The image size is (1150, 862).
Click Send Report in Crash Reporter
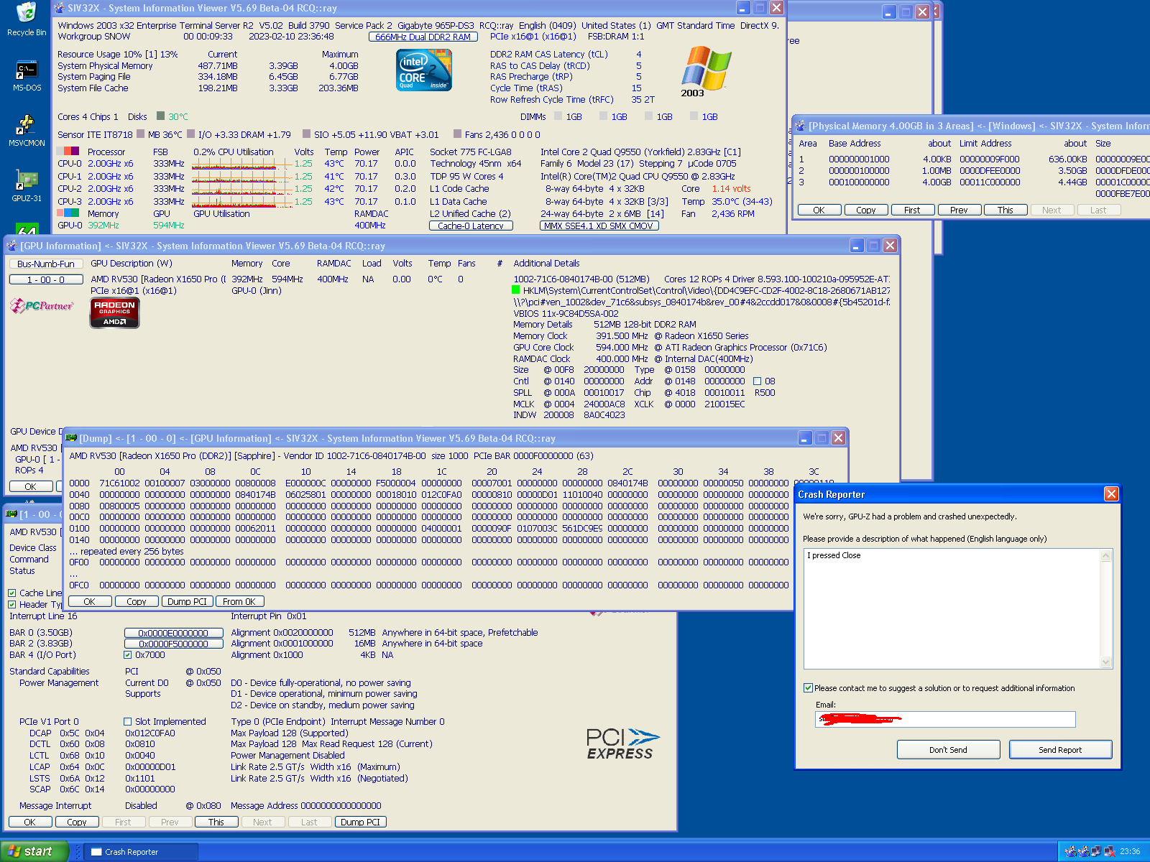(1060, 749)
